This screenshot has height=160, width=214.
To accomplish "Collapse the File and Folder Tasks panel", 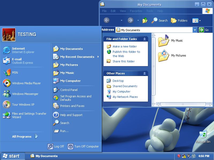I will pyautogui.click(x=144, y=39).
